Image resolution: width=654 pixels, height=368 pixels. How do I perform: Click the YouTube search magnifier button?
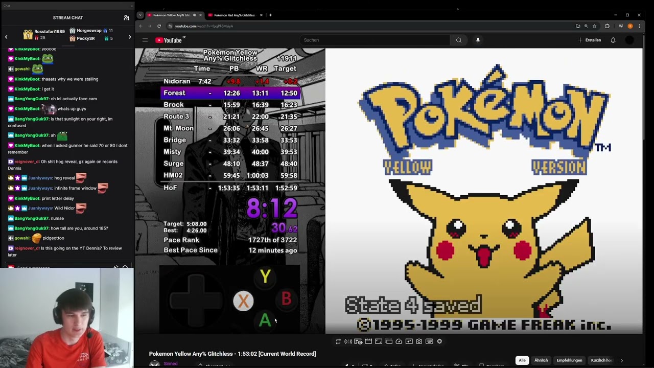(x=458, y=40)
